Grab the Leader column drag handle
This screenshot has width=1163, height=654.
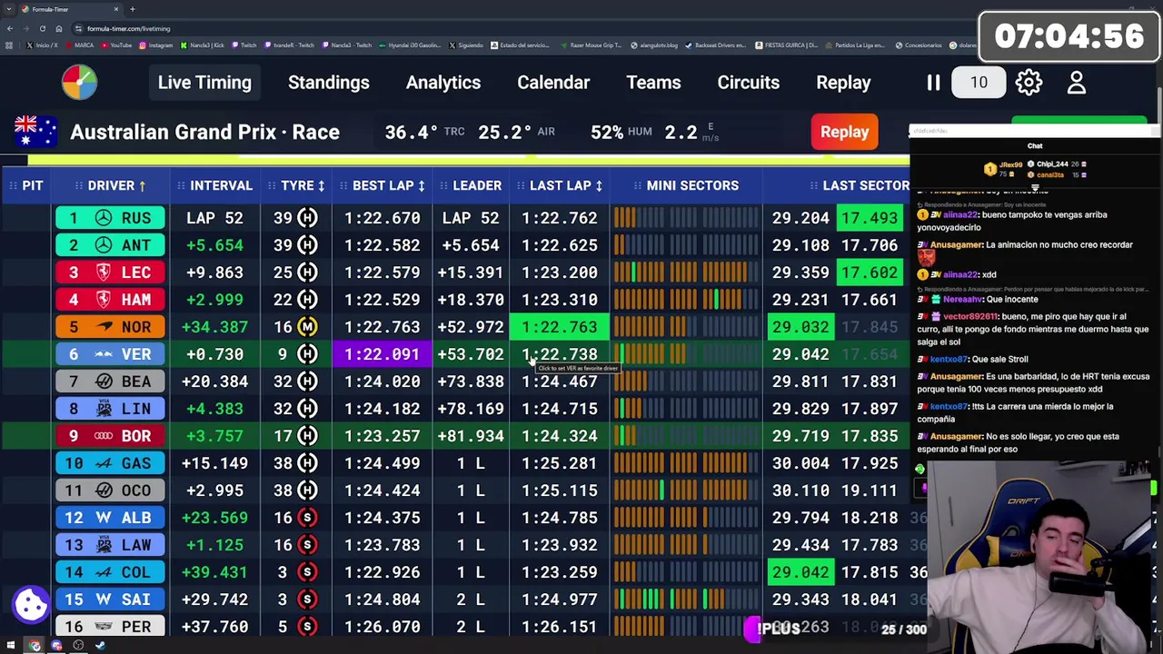coord(445,185)
